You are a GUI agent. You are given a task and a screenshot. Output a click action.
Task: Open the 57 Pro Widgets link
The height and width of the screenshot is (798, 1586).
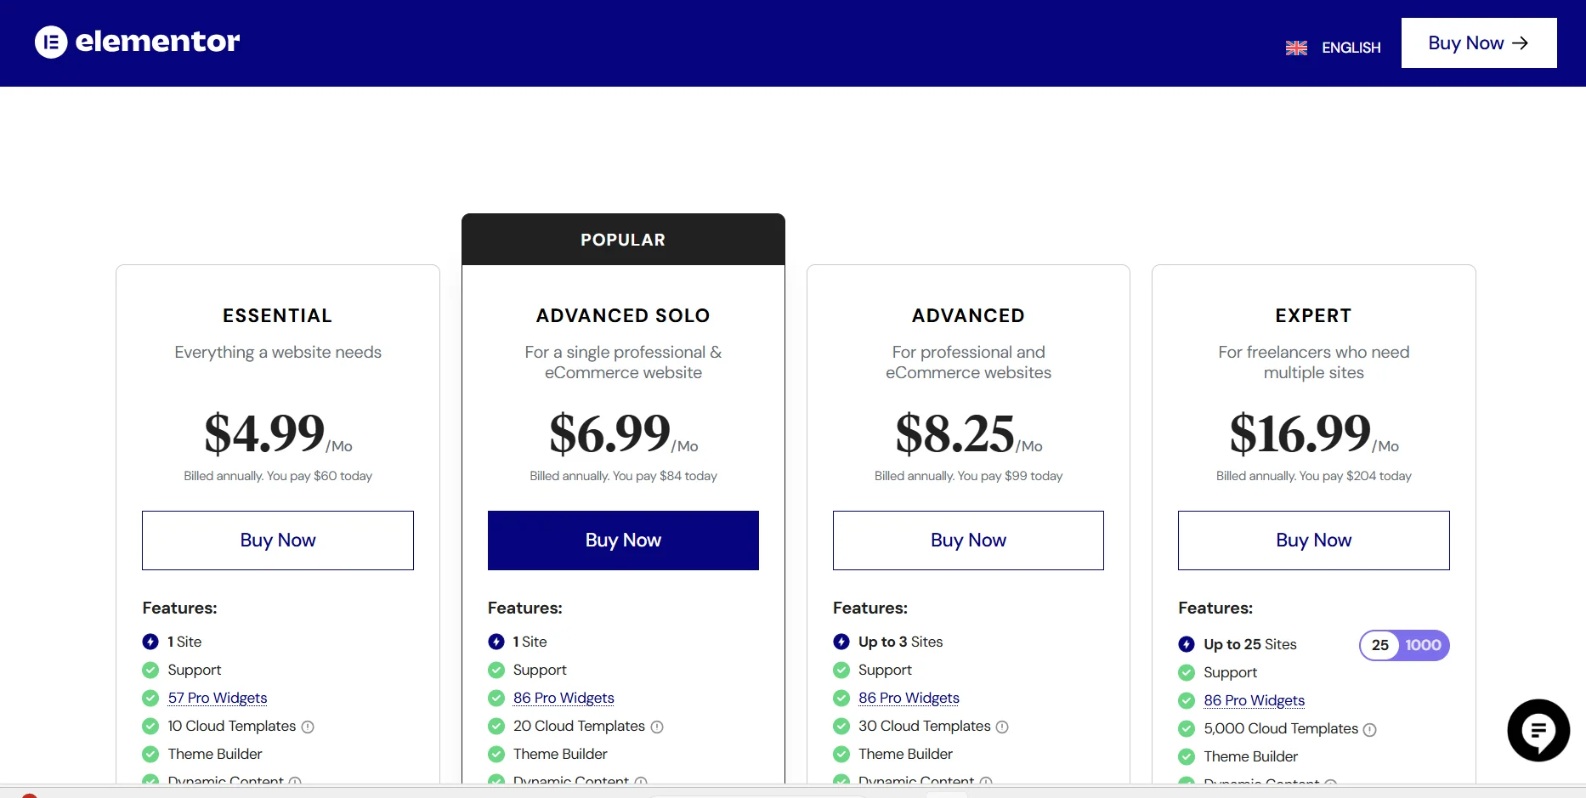click(218, 698)
